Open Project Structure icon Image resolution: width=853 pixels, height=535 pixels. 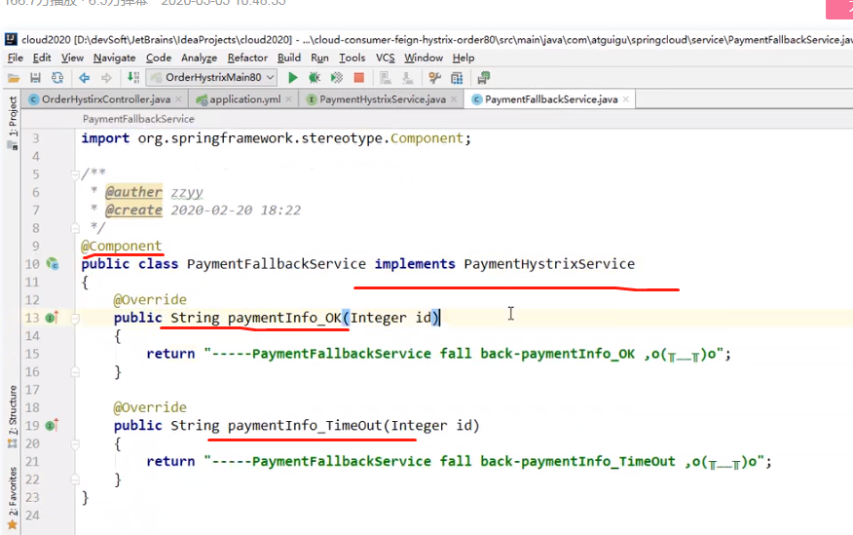457,78
